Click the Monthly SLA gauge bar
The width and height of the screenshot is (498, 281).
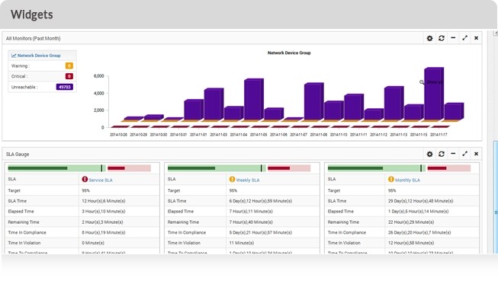399,168
